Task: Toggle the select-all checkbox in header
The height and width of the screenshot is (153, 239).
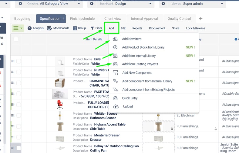Action: click(x=16, y=39)
